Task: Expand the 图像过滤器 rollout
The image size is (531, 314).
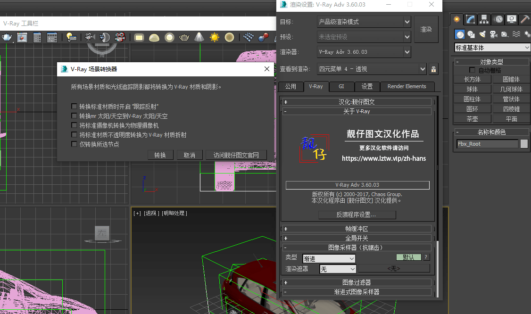Action: (x=357, y=282)
